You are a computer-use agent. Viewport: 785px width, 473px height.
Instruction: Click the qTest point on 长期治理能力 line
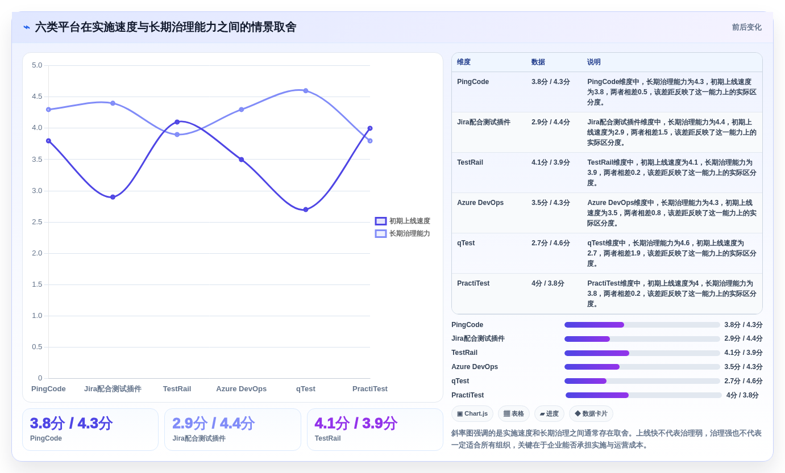point(306,91)
